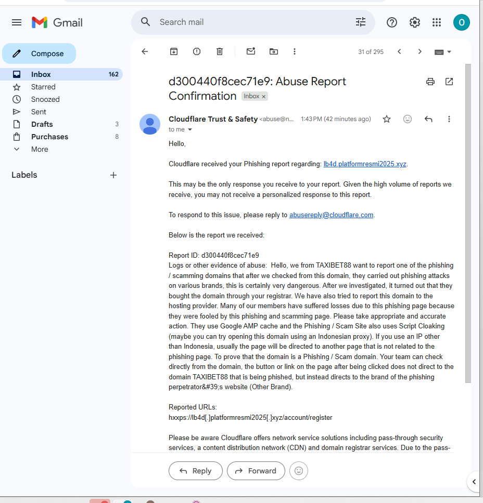This screenshot has height=503, width=483.
Task: Reply using arrow icon in header
Action: pyautogui.click(x=428, y=120)
